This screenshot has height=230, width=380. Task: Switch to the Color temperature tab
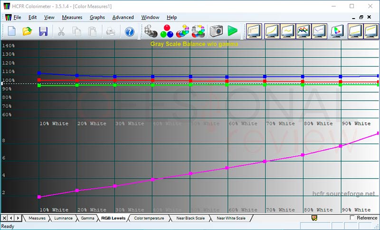click(149, 218)
